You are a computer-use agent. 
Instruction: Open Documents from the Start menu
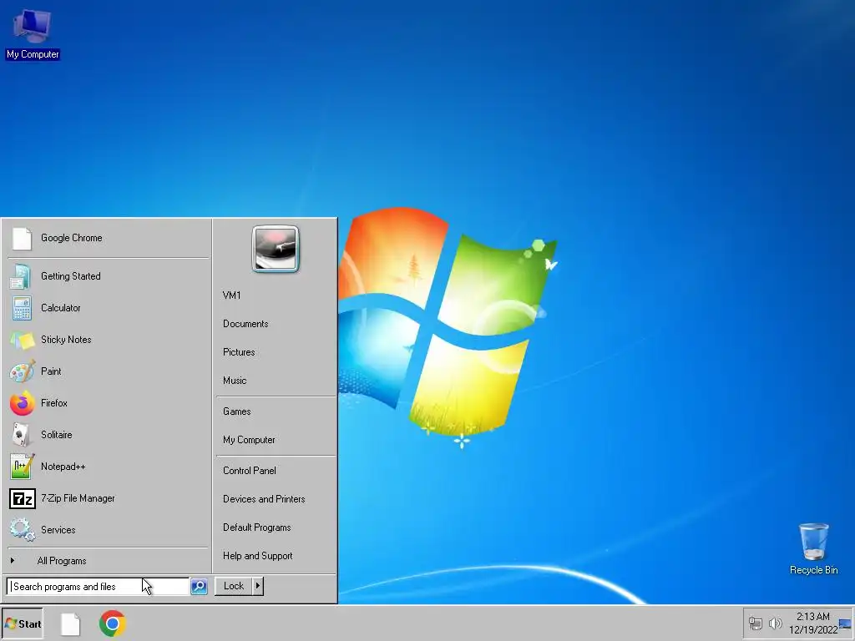245,324
